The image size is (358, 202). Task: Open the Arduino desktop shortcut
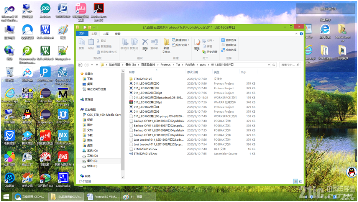click(x=45, y=11)
